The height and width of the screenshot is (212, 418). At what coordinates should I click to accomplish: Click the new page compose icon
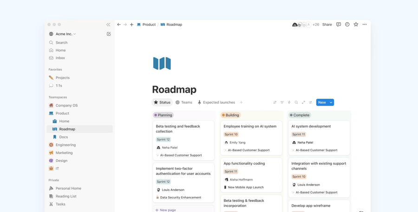(x=109, y=34)
